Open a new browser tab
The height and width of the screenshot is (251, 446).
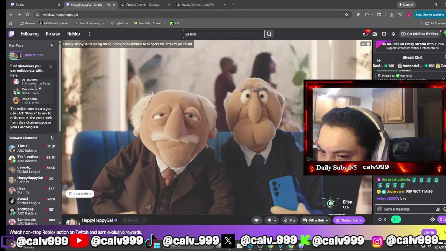[233, 5]
